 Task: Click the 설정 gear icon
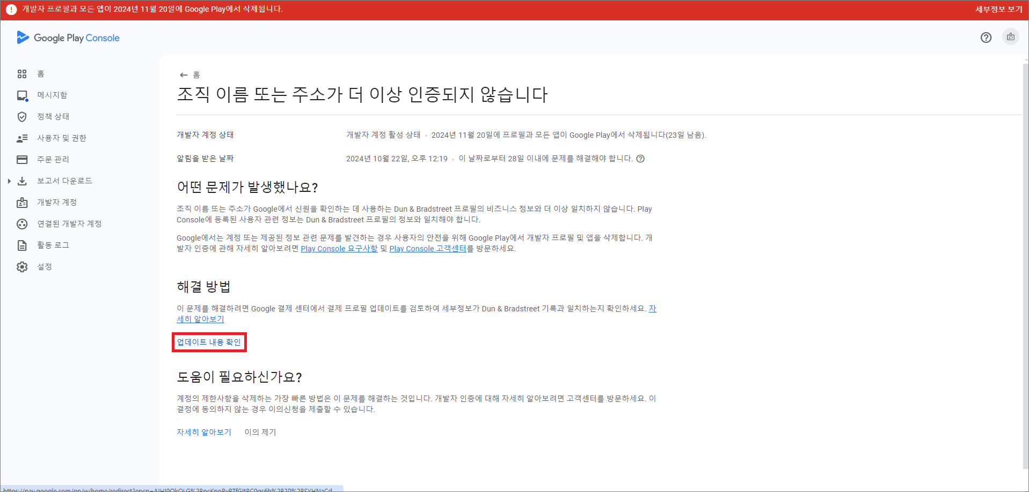[22, 267]
